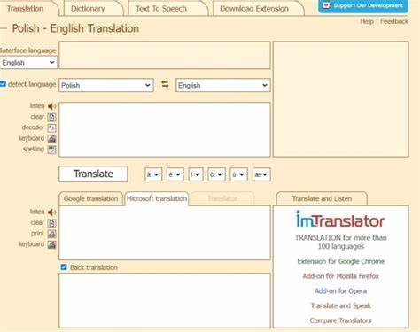Open Add-on for Opera link
This screenshot has height=332, width=420.
coord(340,290)
